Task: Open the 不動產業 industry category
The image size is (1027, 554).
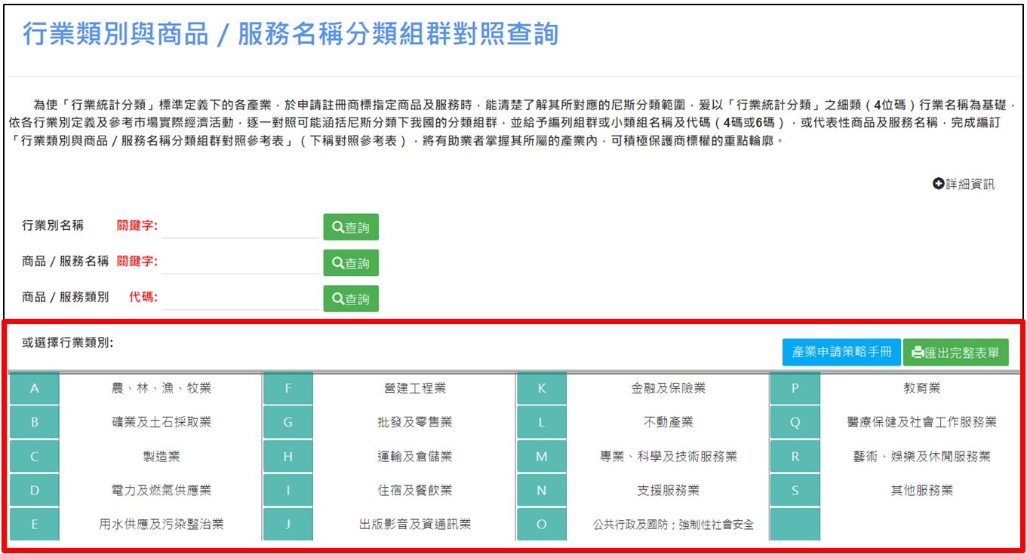Action: pyautogui.click(x=668, y=423)
